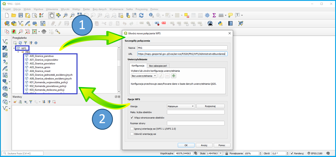Image resolution: width=336 pixels, height=157 pixels.
Task: Click the Refresh map toolbar icon
Action: [141, 15]
